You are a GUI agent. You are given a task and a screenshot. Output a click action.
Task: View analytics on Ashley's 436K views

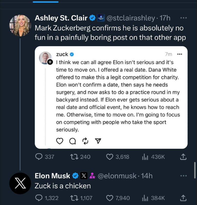pos(145,157)
